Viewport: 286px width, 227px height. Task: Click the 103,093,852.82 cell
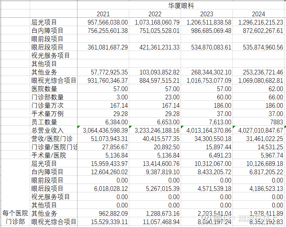pyautogui.click(x=155, y=72)
